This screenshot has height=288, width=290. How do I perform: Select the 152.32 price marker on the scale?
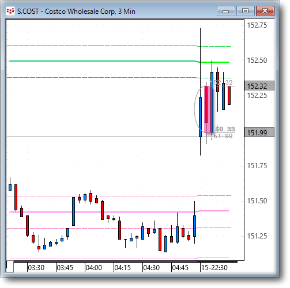click(x=259, y=86)
